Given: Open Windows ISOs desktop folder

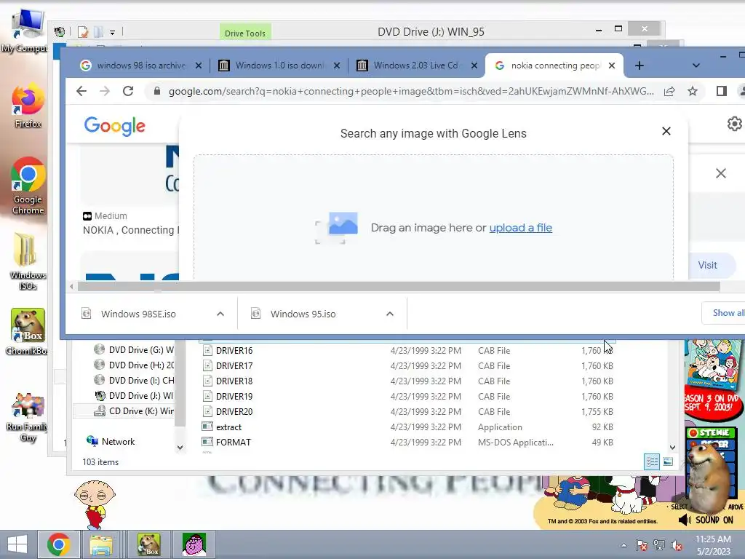Looking at the screenshot, I should pyautogui.click(x=28, y=261).
